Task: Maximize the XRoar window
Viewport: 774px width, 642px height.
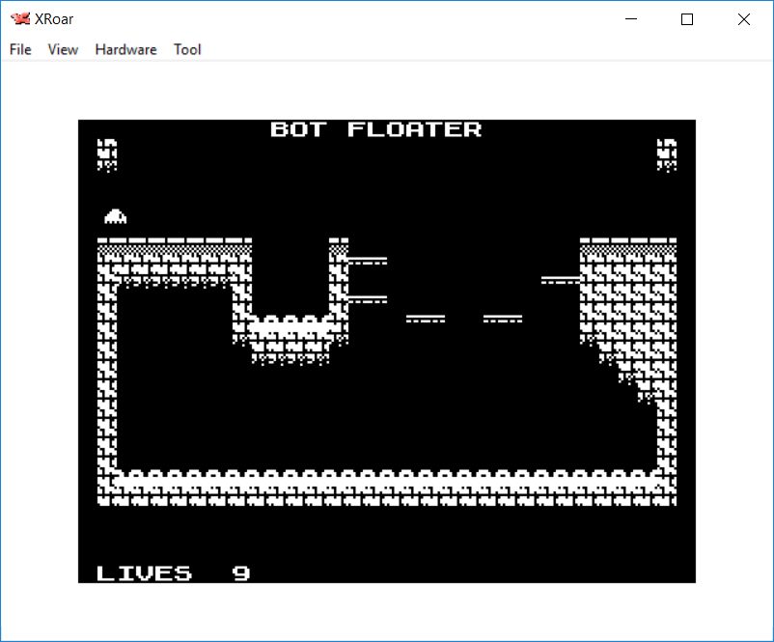Action: pyautogui.click(x=687, y=19)
